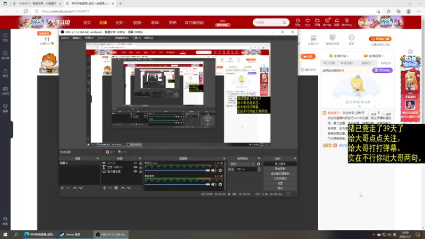Open mic/Aux audio settings gear

[220, 170]
